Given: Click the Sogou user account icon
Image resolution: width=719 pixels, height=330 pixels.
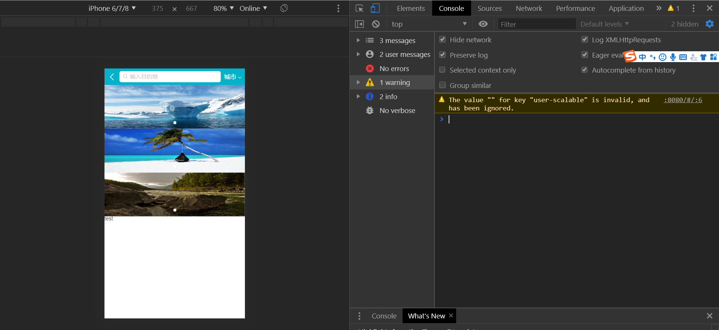Looking at the screenshot, I should [x=694, y=57].
